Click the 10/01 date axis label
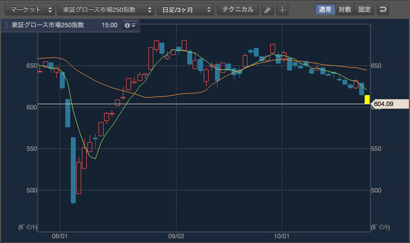The width and height of the screenshot is (410, 243). point(282,236)
